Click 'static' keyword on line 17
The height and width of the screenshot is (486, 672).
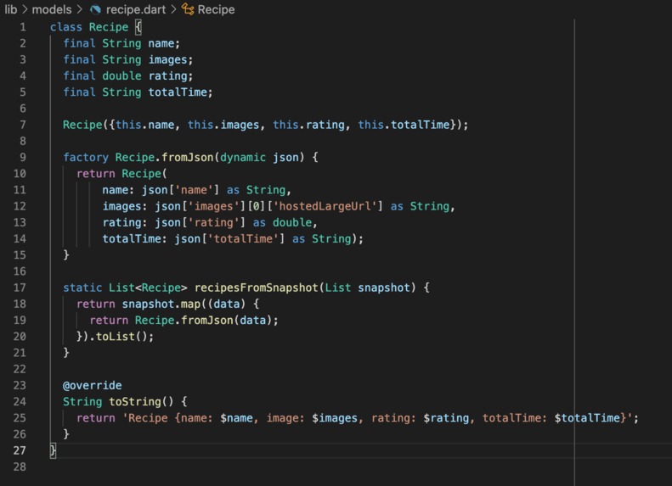point(82,288)
